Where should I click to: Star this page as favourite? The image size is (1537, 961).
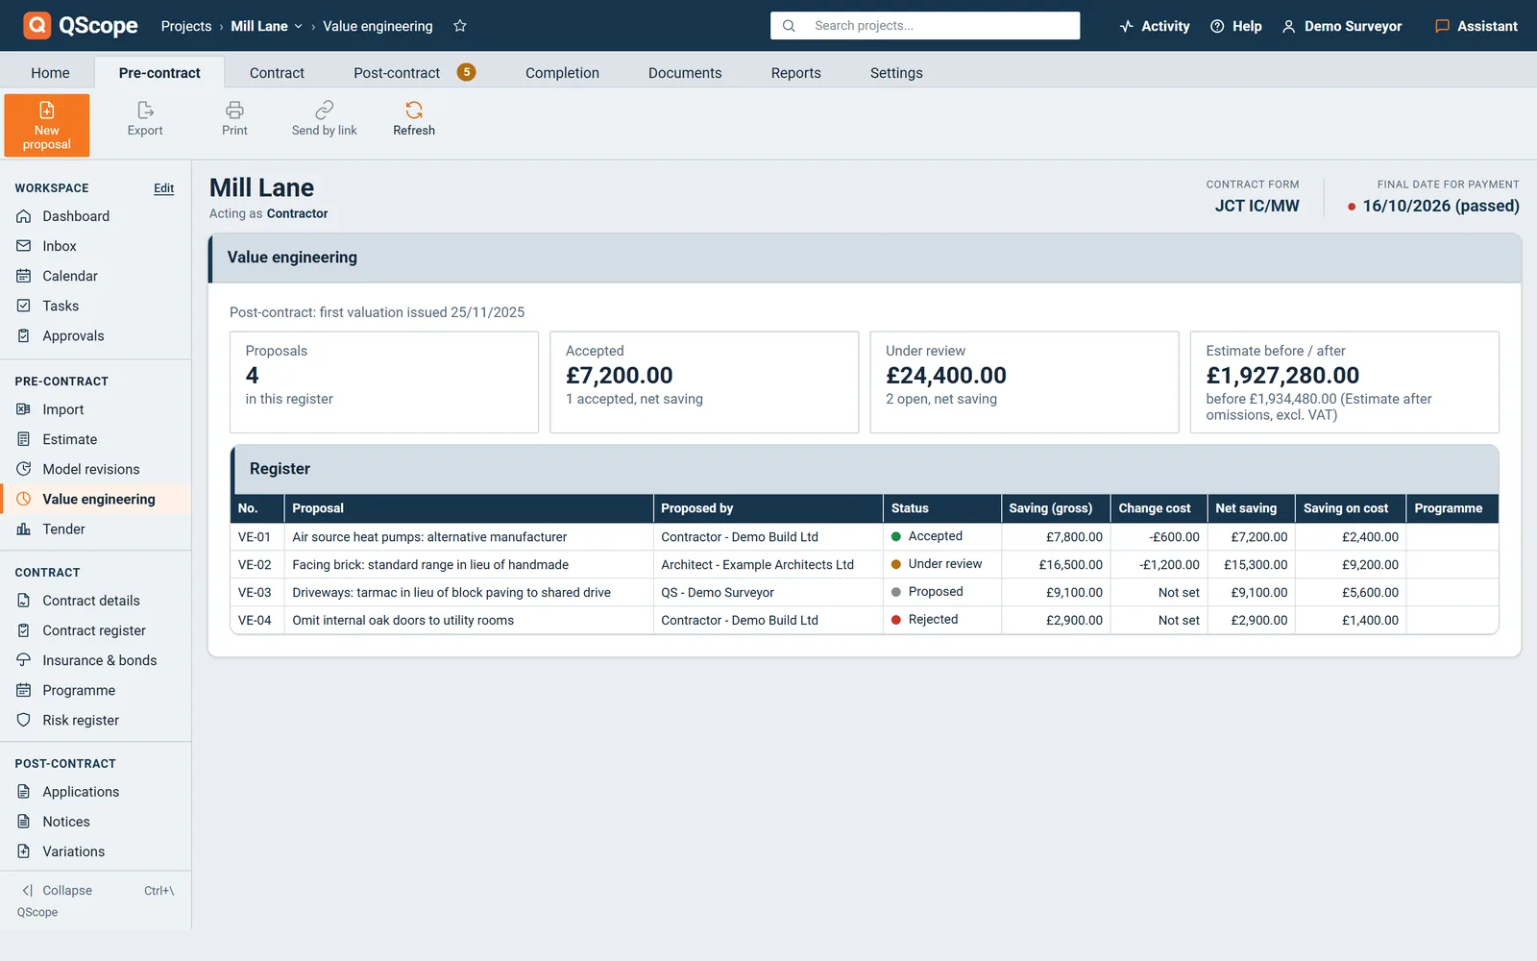tap(460, 26)
